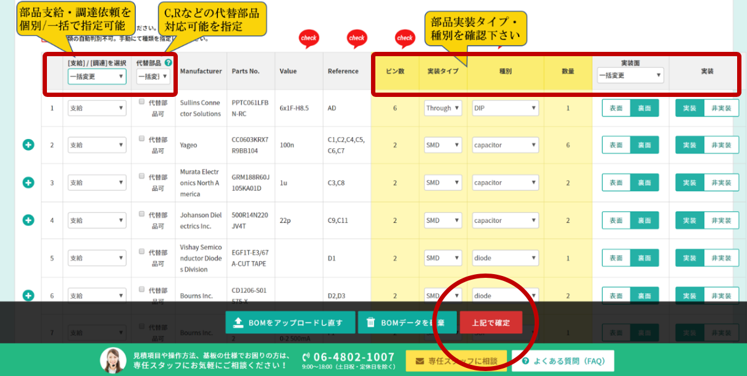The image size is (747, 376).
Task: Select 表面 for the Sullins Connector row
Action: (x=616, y=108)
